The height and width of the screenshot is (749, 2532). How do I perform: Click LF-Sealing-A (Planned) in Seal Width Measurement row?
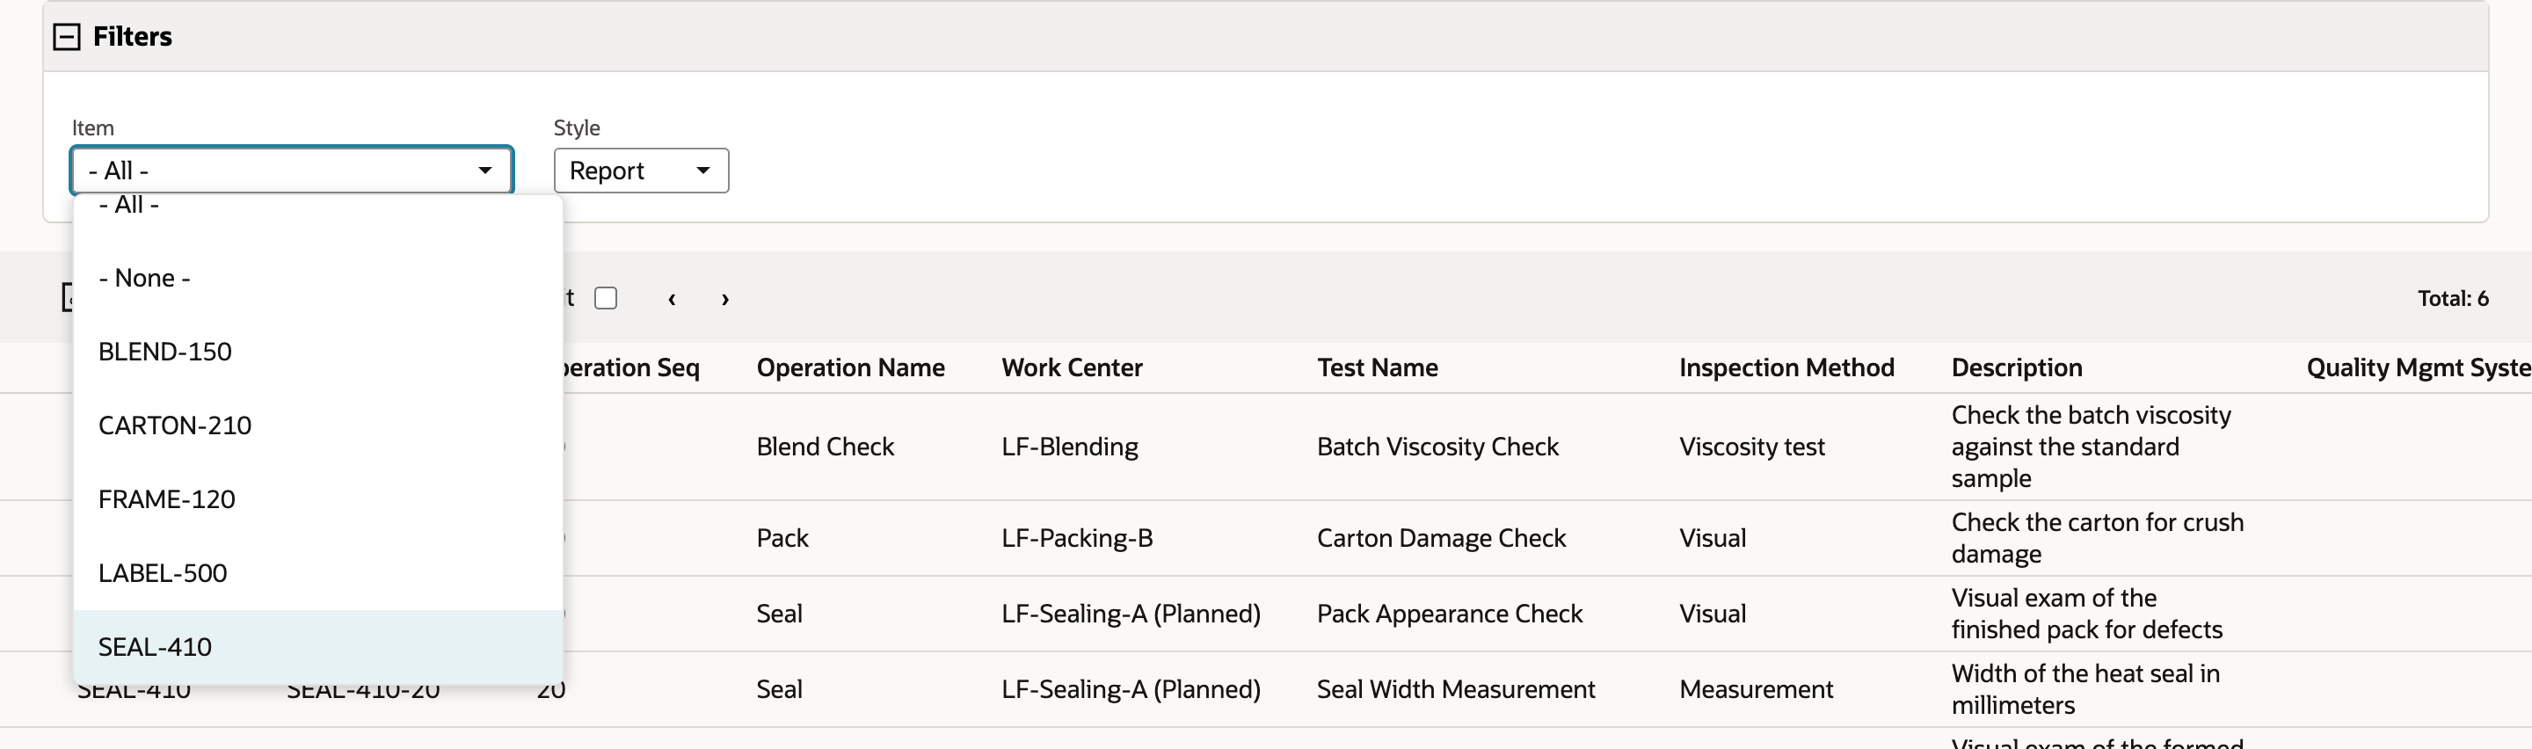1131,689
